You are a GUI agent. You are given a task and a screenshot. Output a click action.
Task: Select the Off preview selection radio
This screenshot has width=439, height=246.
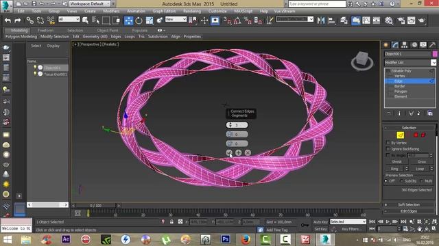(x=386, y=181)
